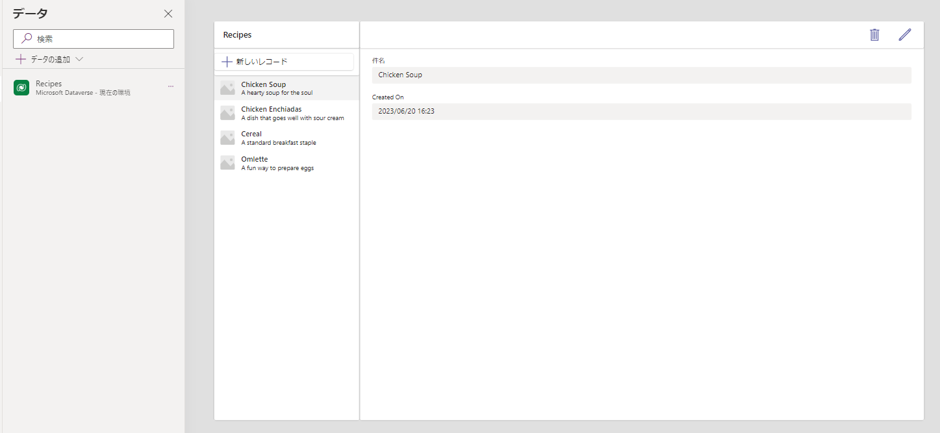940x433 pixels.
Task: Click the plus icon beside データの追加
Action: coord(21,59)
